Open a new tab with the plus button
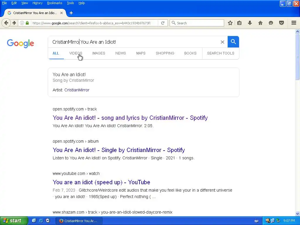The image size is (300, 225). tap(71, 13)
